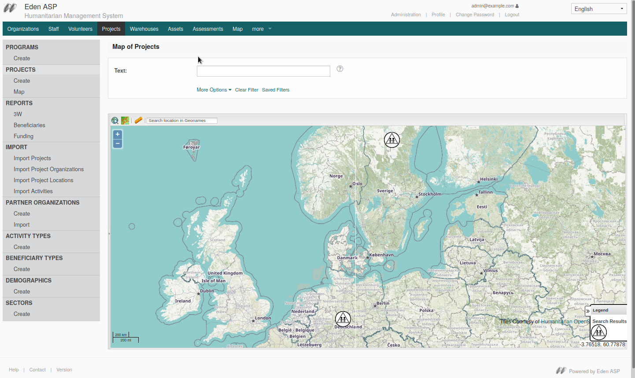Click the Search Results marker in legend

coord(599,332)
